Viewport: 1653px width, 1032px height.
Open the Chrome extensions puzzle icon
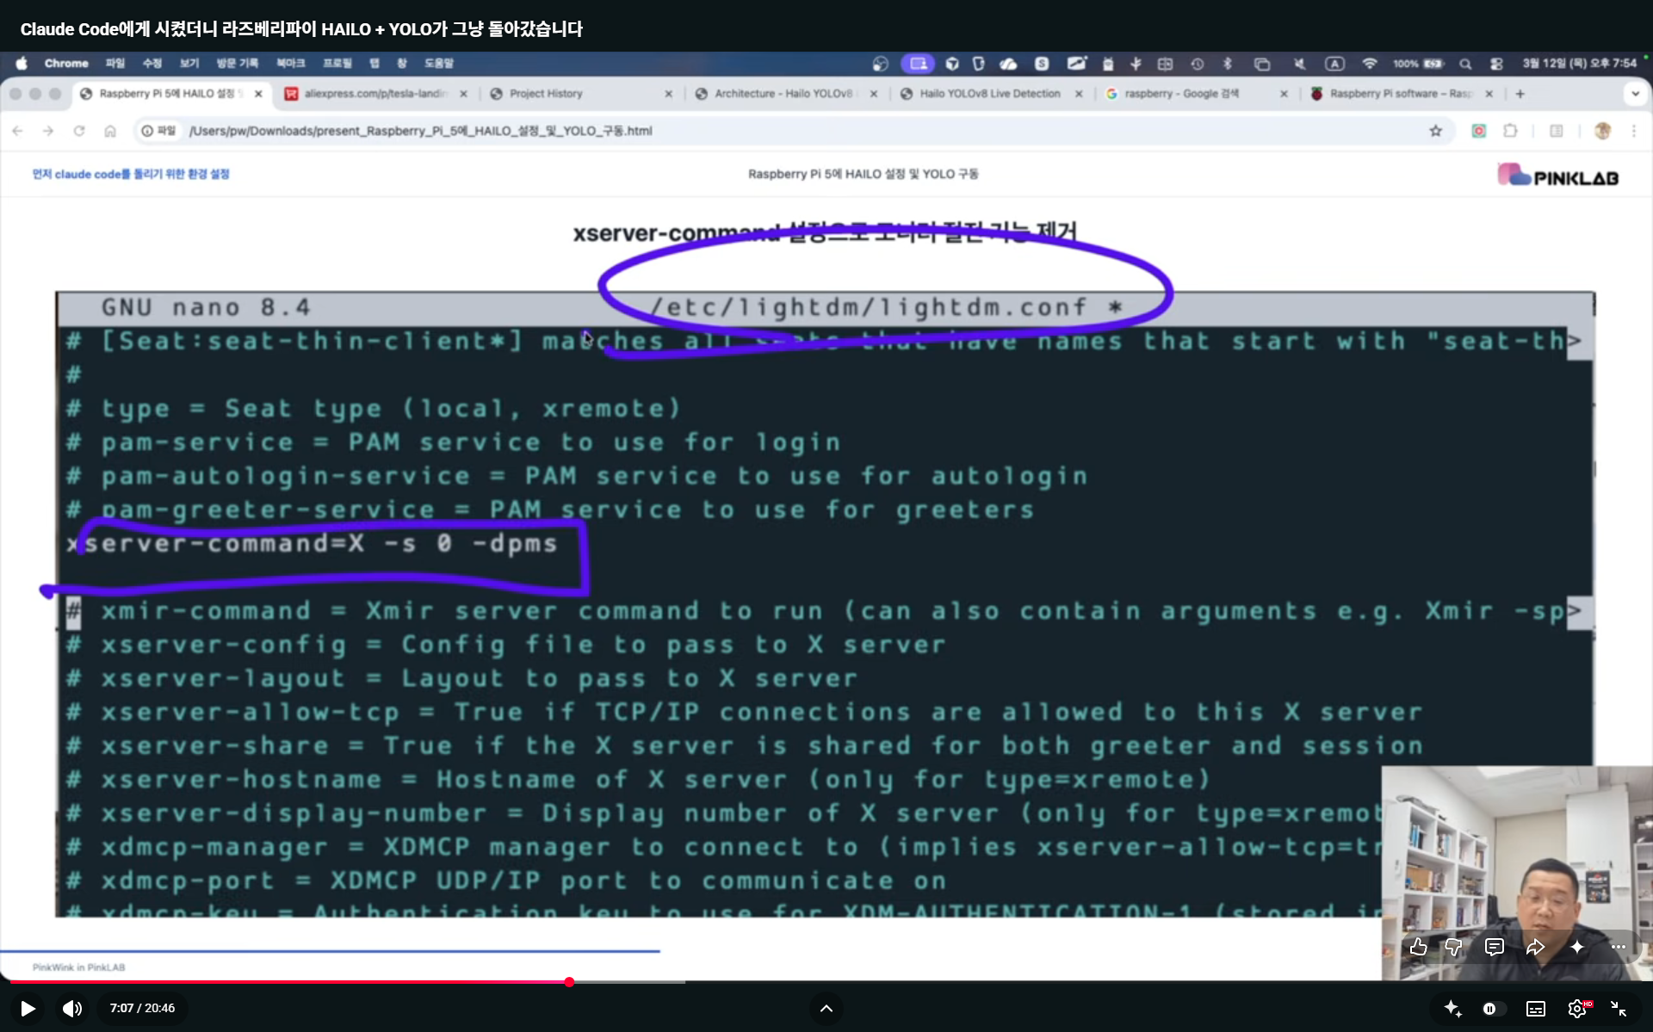(x=1510, y=131)
